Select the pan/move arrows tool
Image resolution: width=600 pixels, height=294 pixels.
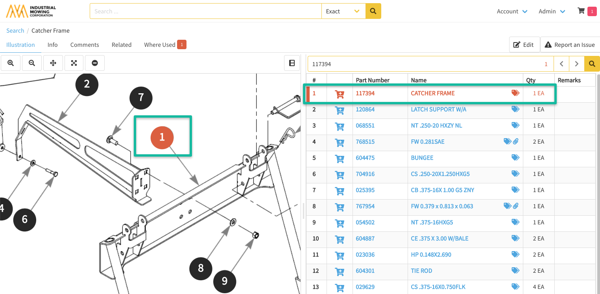tap(53, 63)
